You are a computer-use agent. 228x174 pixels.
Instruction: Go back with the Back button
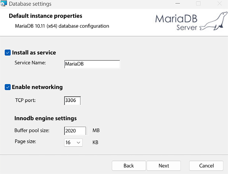(x=128, y=166)
